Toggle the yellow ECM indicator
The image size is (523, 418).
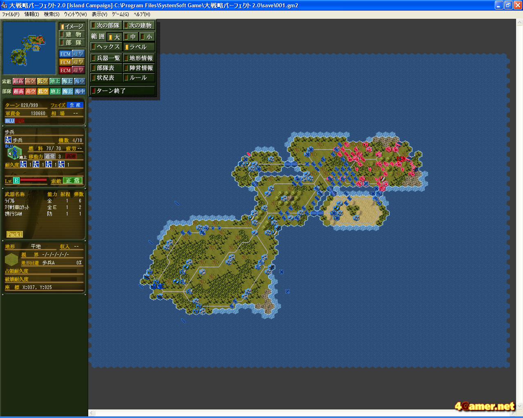click(x=65, y=62)
